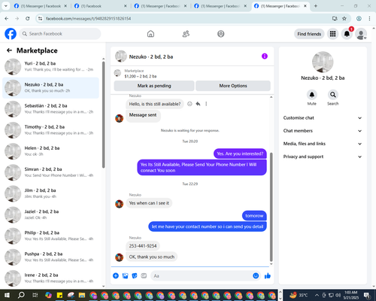Open the Jilm · 2 bd, 2 ba conversation
The height and width of the screenshot is (301, 376).
point(50,193)
